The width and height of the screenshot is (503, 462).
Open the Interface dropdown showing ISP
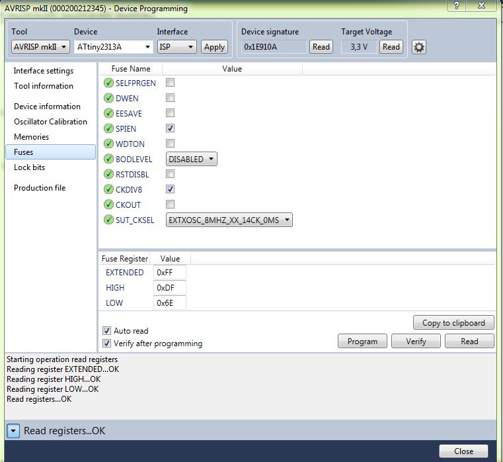coord(176,47)
